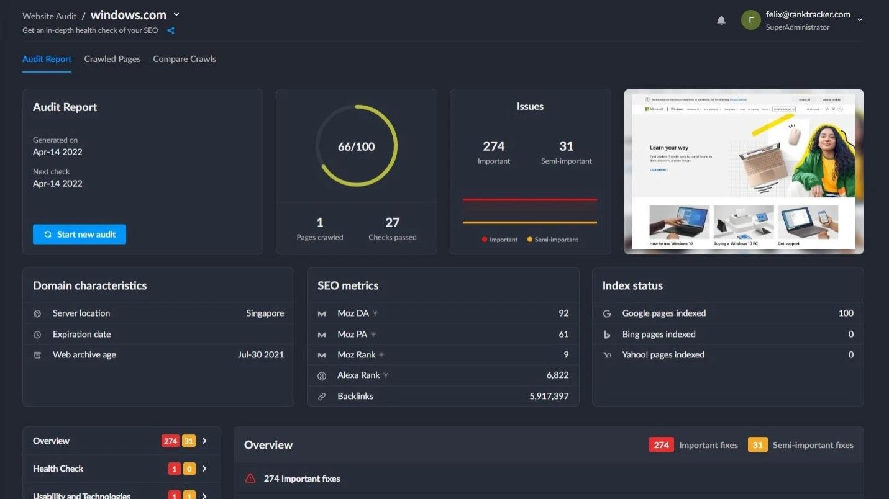Screen dimensions: 889x499
Task: Click the Google pages indexed icon
Action: pyautogui.click(x=607, y=313)
